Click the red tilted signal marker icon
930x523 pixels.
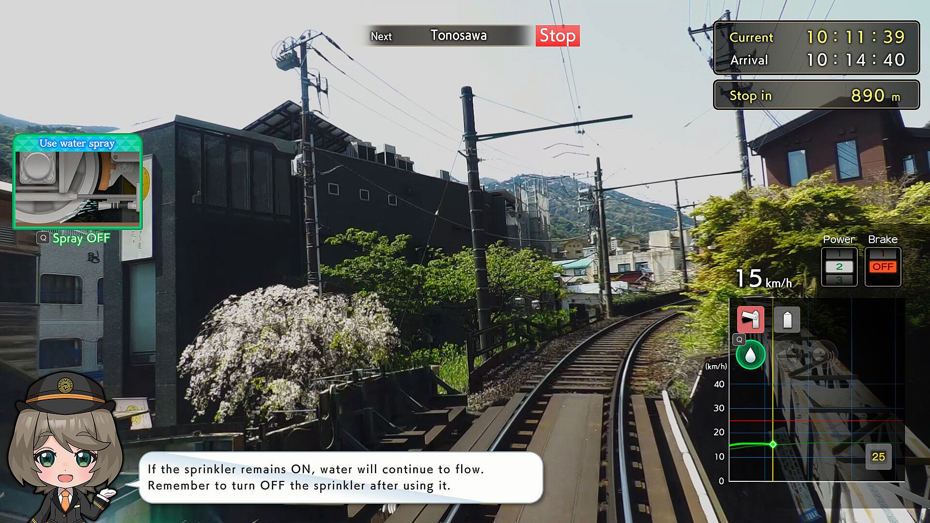pyautogui.click(x=750, y=319)
